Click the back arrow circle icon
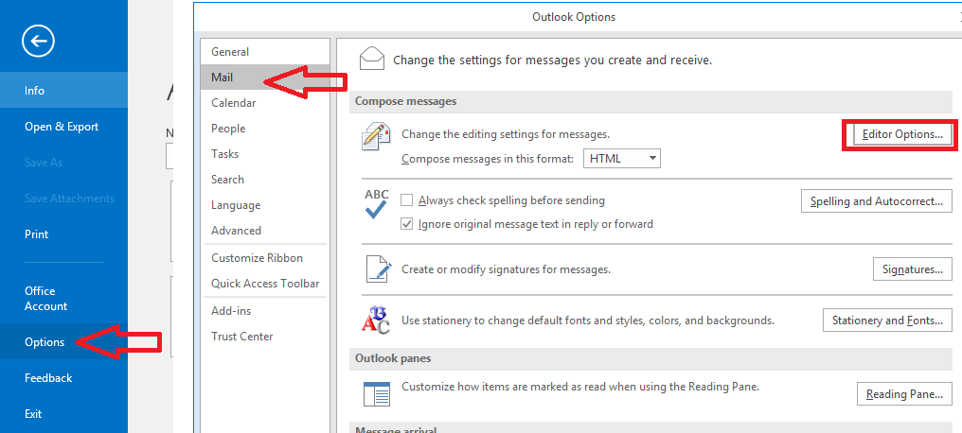The image size is (962, 433). tap(38, 41)
